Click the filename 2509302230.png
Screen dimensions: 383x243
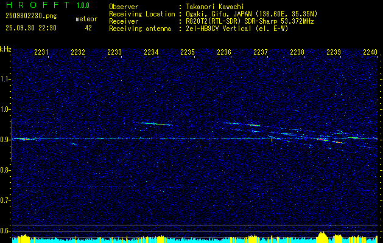(x=31, y=16)
